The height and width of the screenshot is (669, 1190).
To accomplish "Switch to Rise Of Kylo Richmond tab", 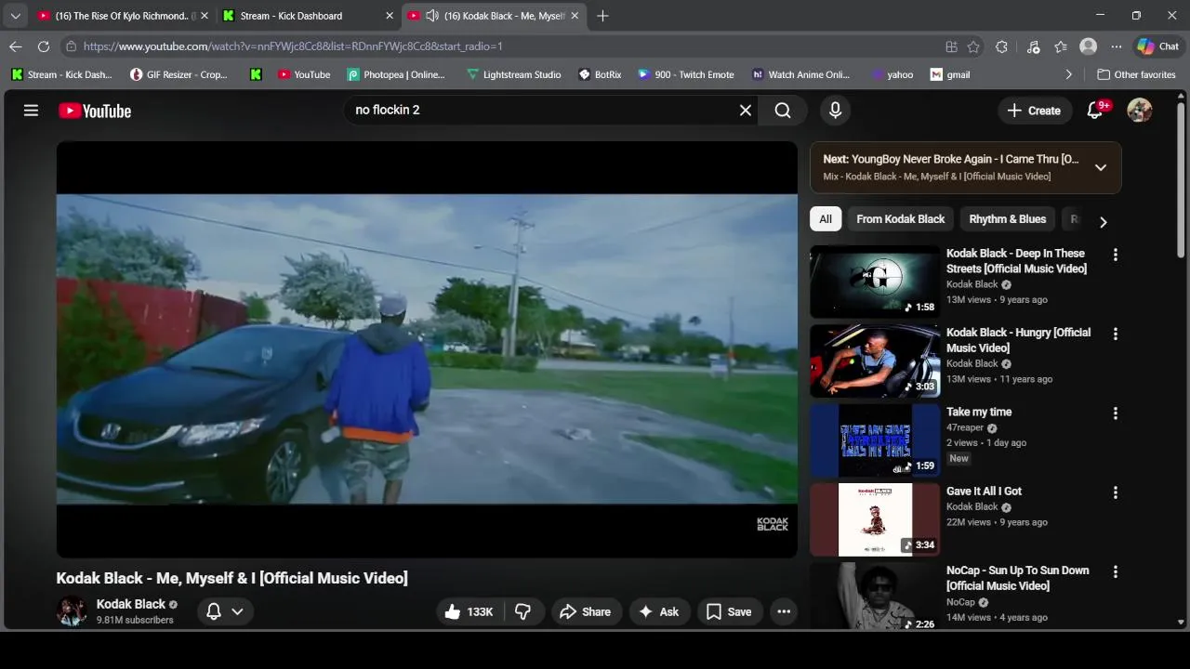I will [123, 16].
